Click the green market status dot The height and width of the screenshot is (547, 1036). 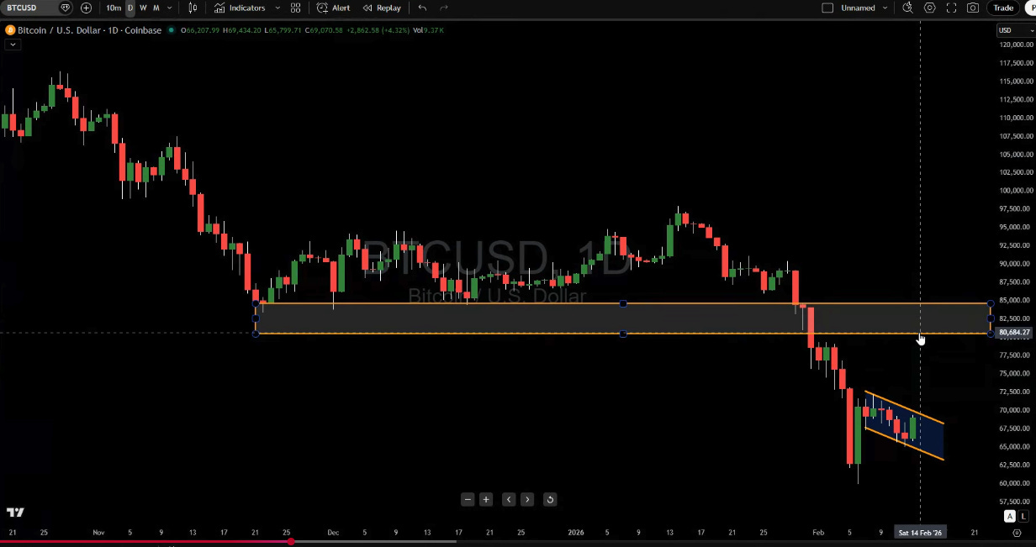[172, 30]
